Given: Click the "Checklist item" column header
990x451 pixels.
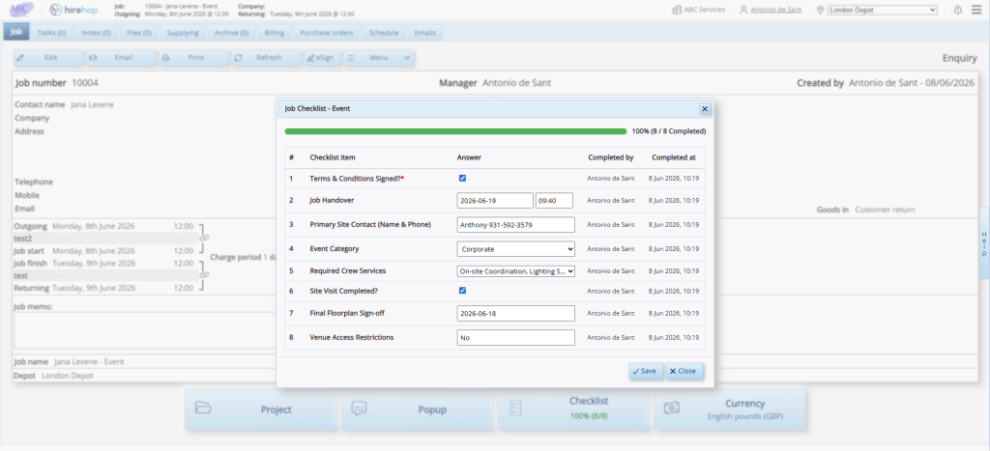Looking at the screenshot, I should point(333,157).
